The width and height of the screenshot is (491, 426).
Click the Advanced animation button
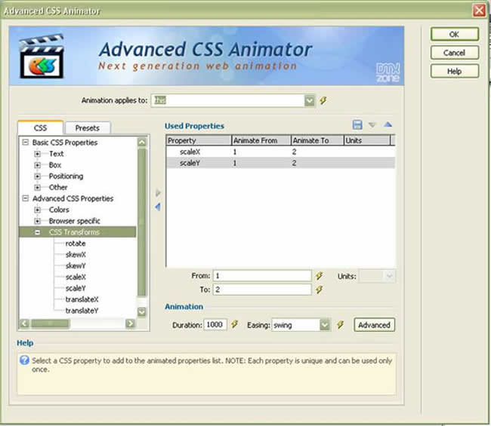[x=374, y=325]
